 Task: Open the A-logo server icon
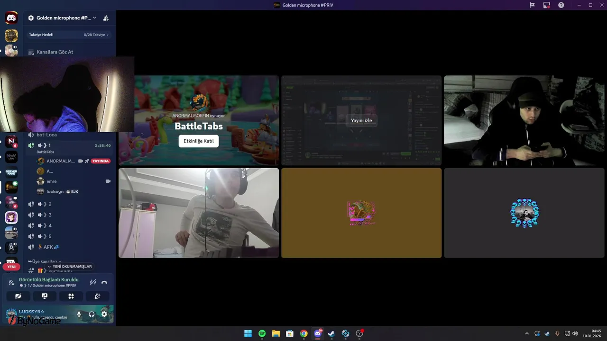click(11, 247)
